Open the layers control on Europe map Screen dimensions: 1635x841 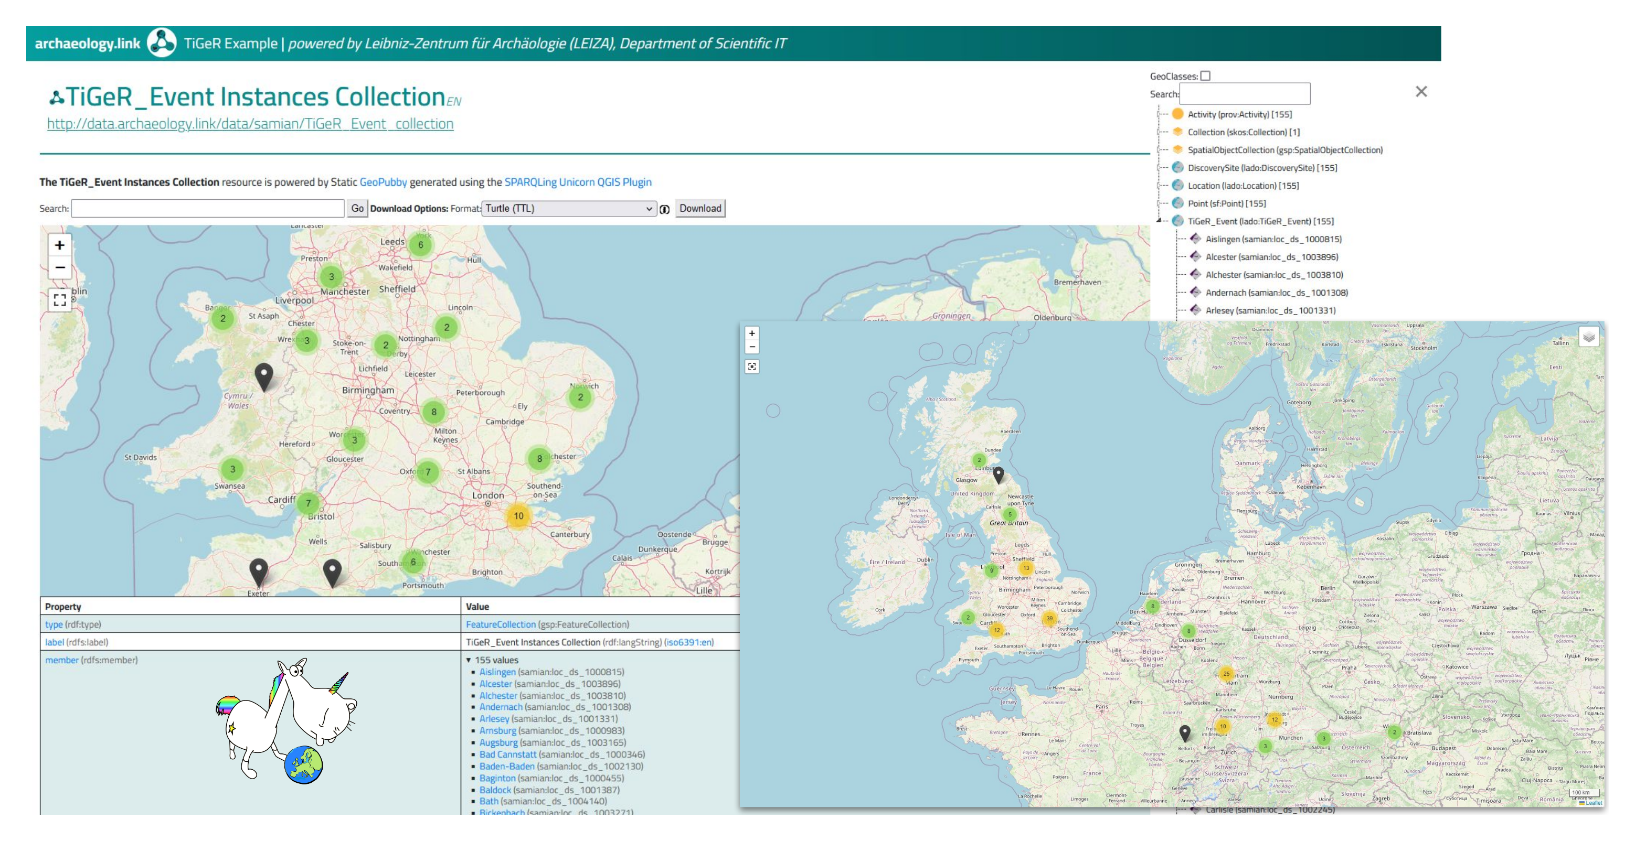tap(1589, 337)
